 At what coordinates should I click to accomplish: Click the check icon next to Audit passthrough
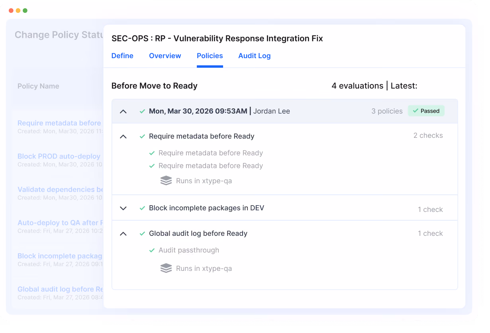152,251
